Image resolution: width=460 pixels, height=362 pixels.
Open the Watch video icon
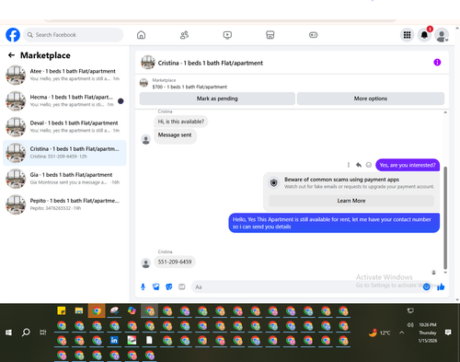(x=227, y=35)
